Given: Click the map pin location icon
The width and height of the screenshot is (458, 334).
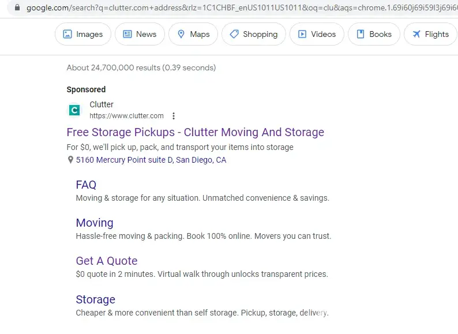Looking at the screenshot, I should [70, 160].
